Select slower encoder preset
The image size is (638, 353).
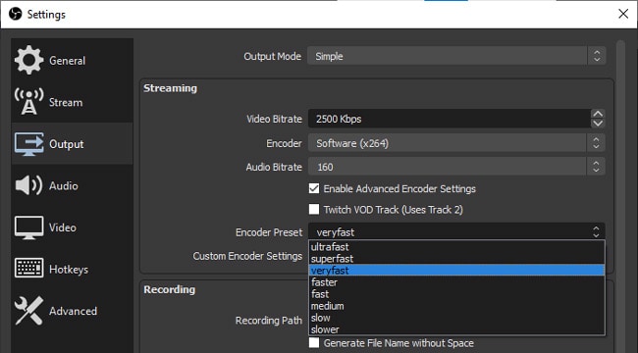coord(456,329)
